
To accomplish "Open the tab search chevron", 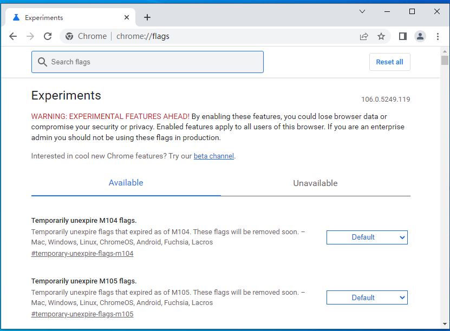I will coord(362,11).
